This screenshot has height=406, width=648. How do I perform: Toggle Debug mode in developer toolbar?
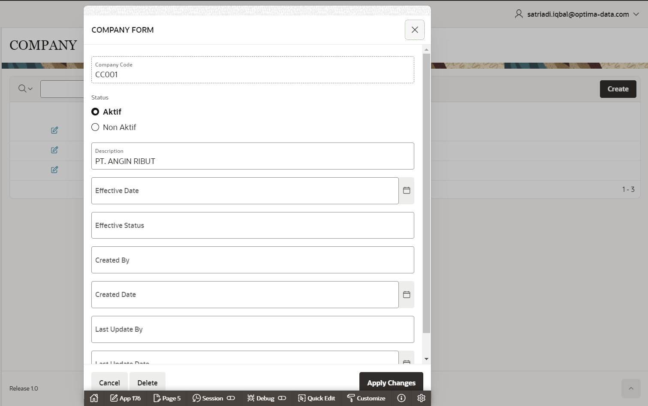pyautogui.click(x=266, y=398)
